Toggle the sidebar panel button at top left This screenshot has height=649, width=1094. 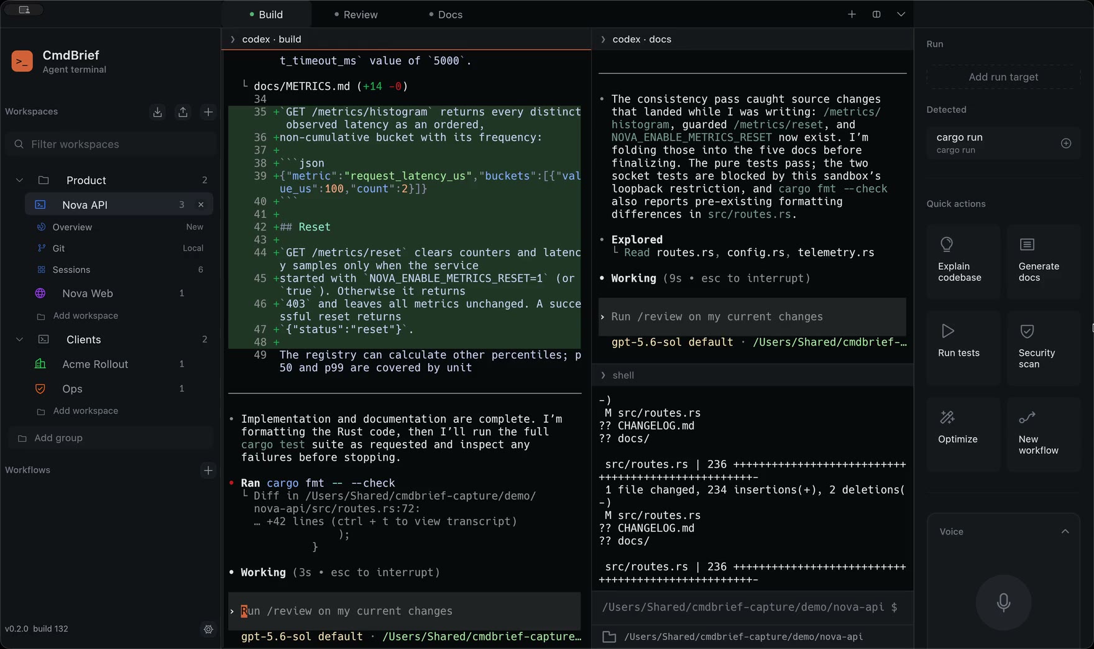pyautogui.click(x=24, y=9)
